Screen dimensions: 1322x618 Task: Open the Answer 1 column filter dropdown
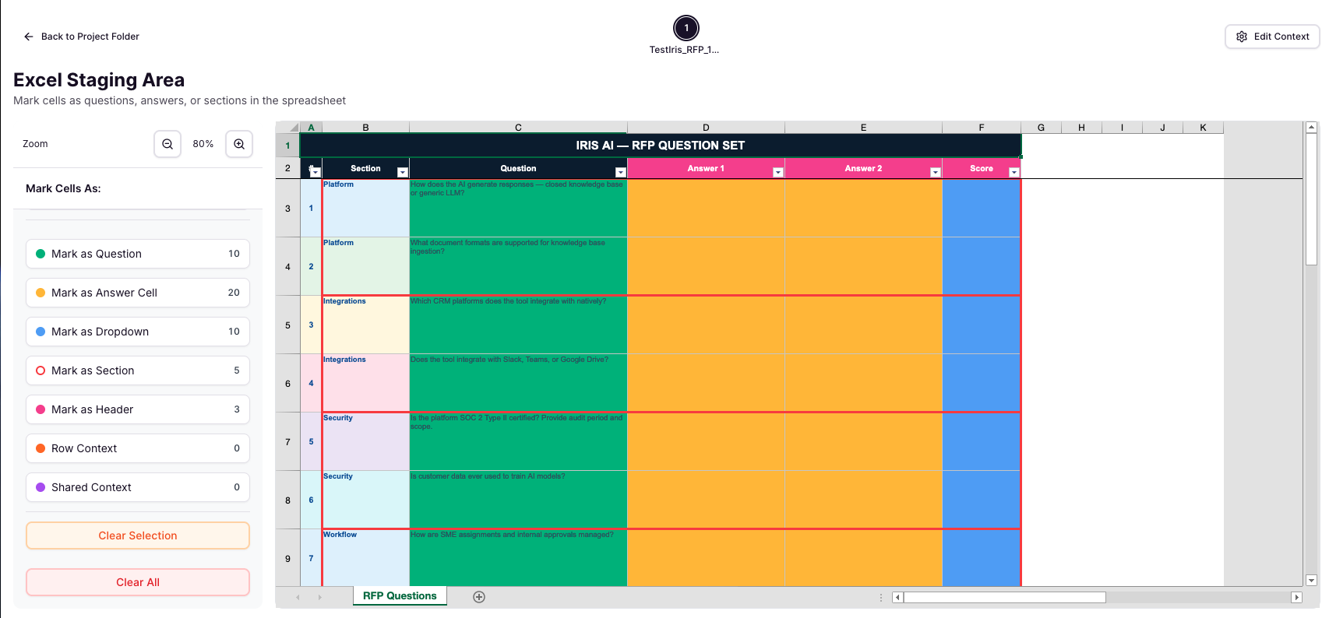778,173
